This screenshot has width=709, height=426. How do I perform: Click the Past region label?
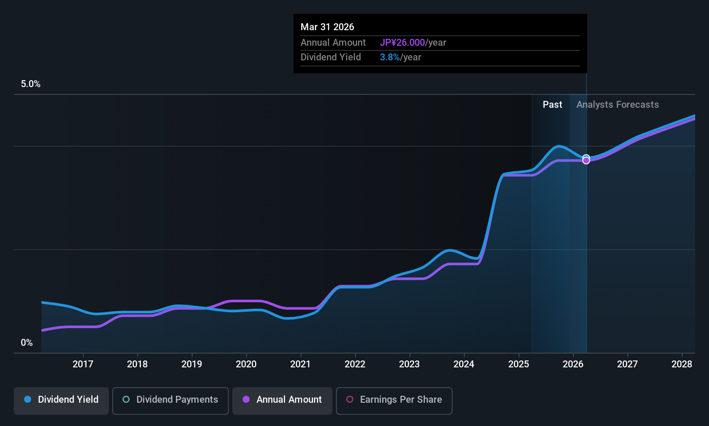point(552,105)
